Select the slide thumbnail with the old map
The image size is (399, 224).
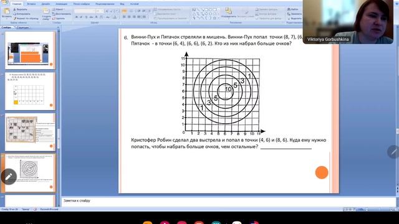click(x=30, y=132)
